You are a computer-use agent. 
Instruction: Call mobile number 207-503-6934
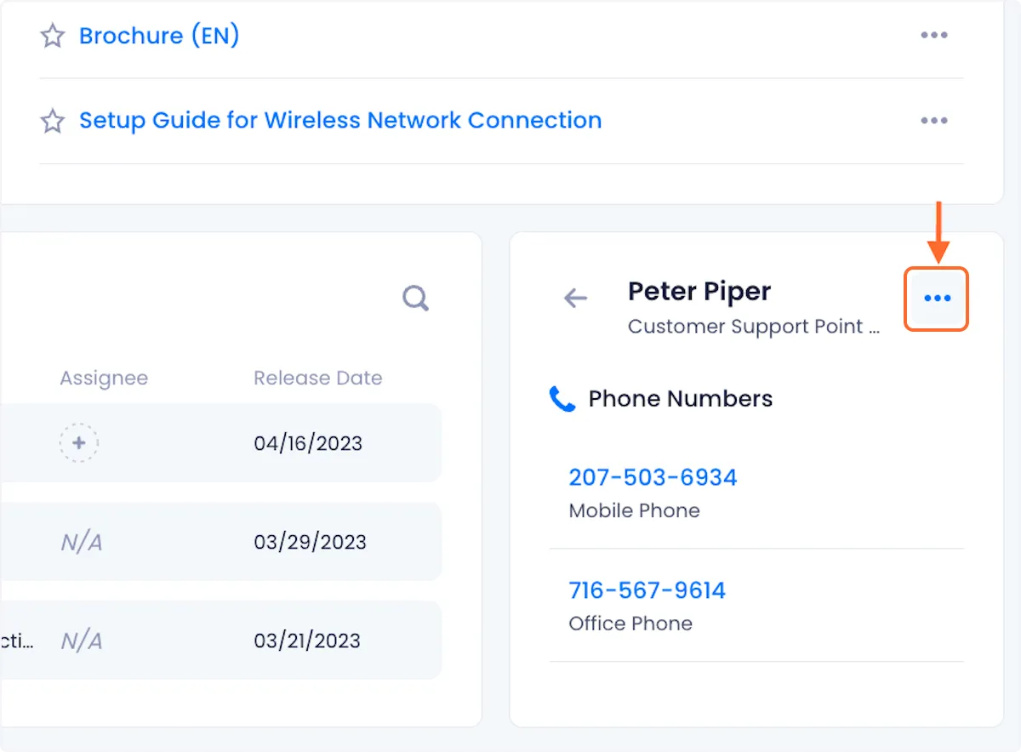[653, 477]
